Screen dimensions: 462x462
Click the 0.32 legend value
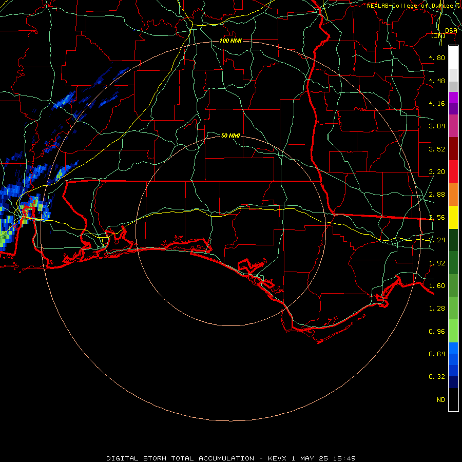click(x=437, y=377)
